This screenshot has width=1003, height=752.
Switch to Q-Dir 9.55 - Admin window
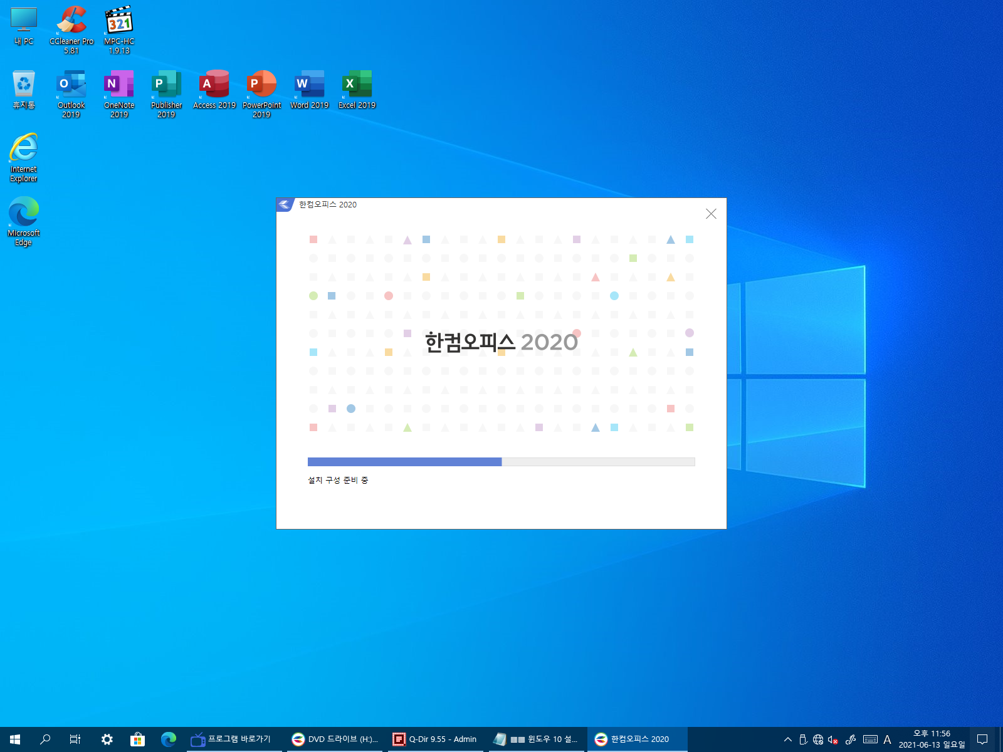pos(436,739)
